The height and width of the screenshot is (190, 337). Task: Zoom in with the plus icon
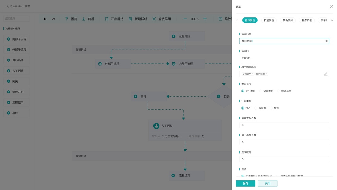(205, 19)
